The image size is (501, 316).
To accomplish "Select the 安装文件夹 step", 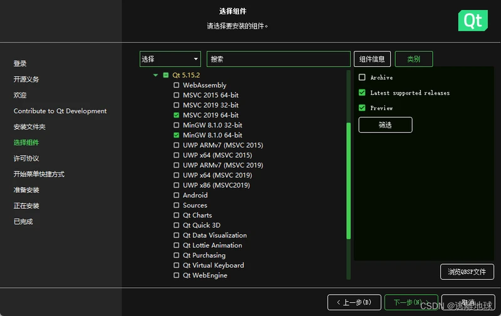I will click(29, 127).
